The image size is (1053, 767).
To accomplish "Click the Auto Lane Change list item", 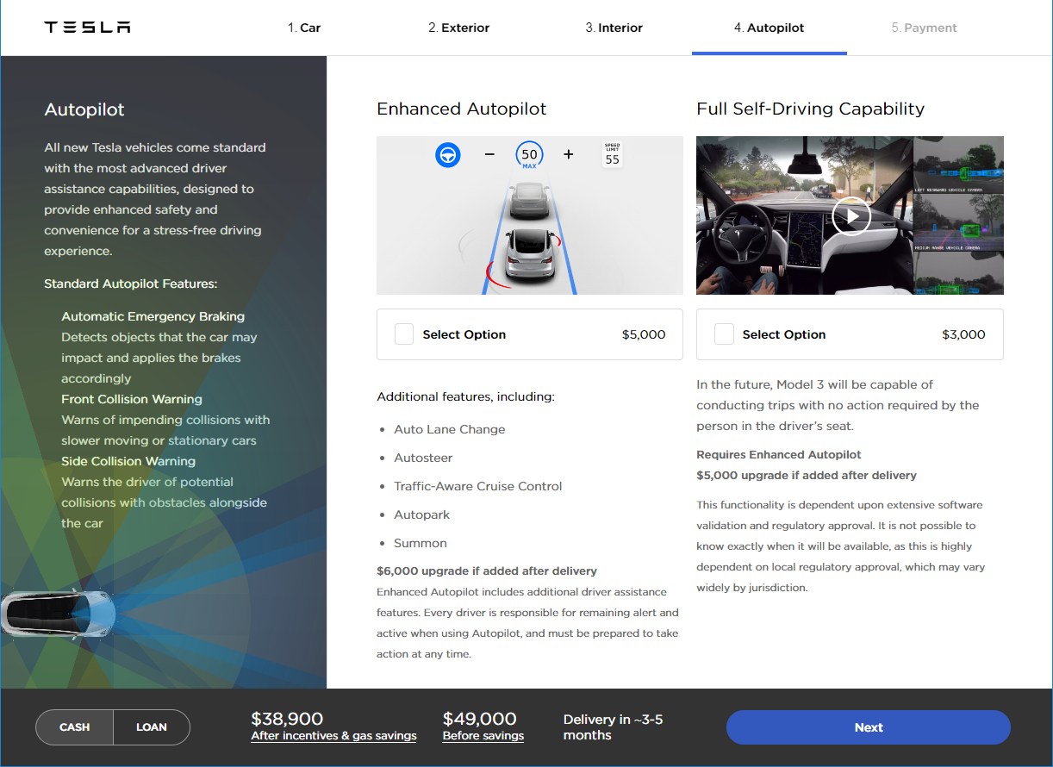I will tap(450, 429).
